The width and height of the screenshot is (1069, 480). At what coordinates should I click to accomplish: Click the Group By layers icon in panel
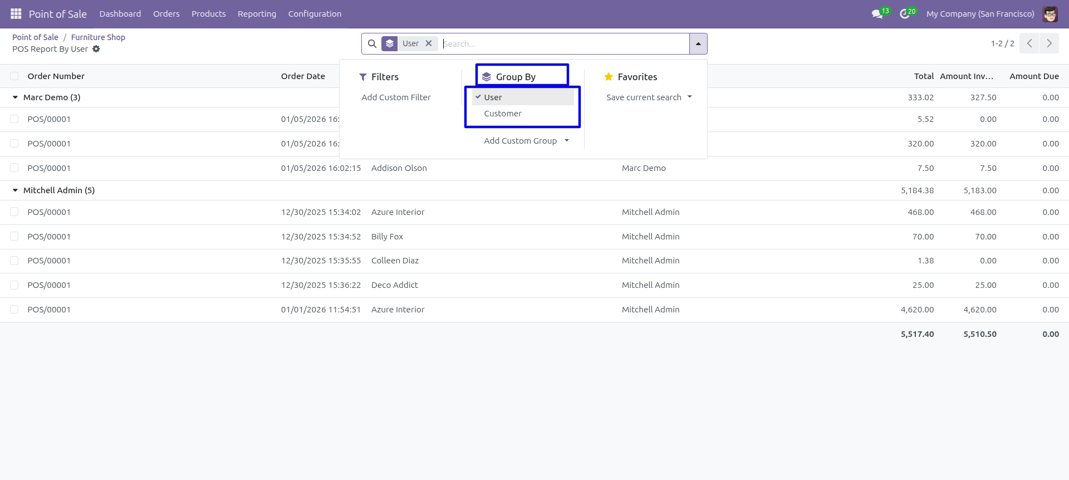(486, 77)
